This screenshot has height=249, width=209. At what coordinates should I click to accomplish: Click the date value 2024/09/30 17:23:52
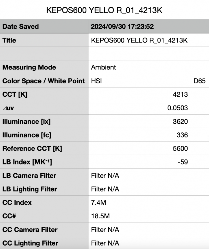coord(122,27)
